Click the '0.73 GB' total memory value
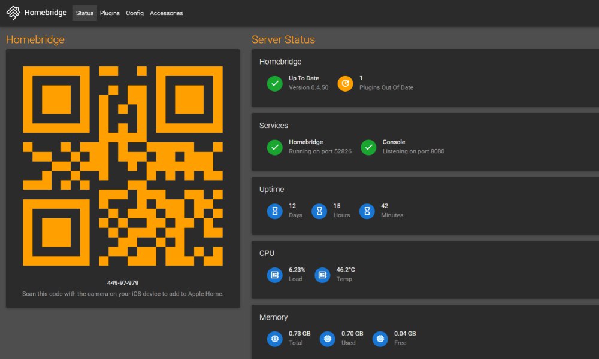This screenshot has width=599, height=359. point(299,333)
